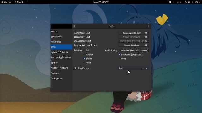Screen dimensions: 202x113
Task: Click the volume speaker icon in top bar
Action: click(x=189, y=2)
